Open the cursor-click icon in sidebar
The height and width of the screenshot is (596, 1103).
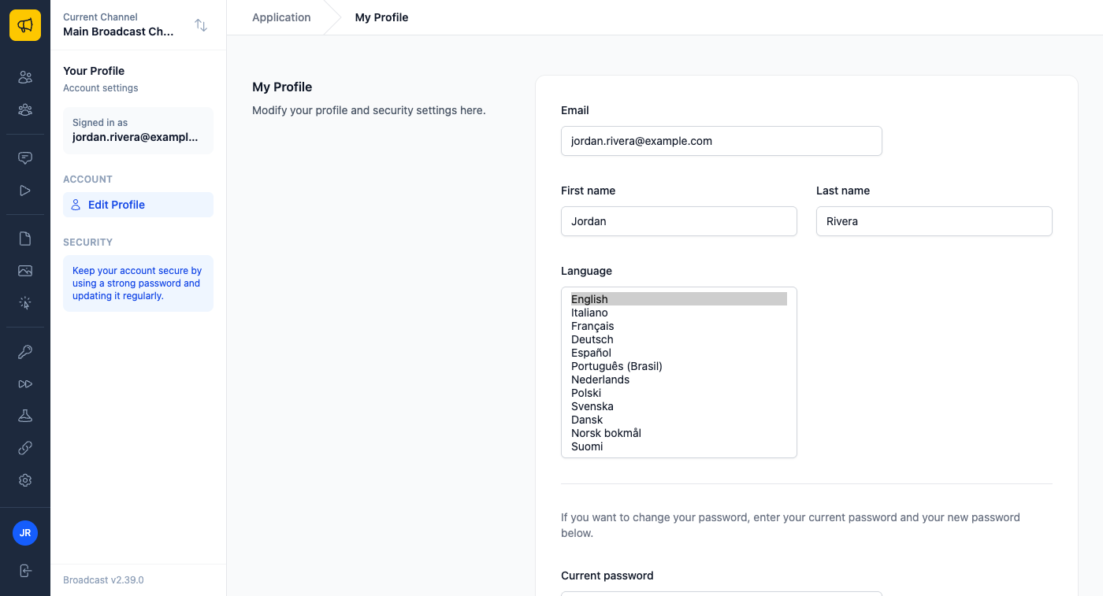[x=25, y=303]
